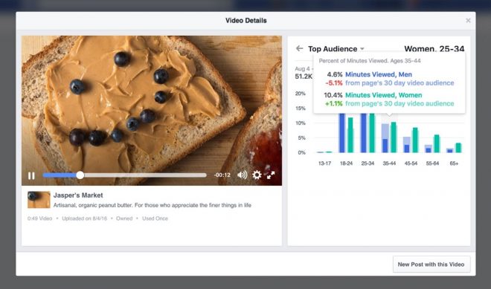Click the Video Details title

click(x=246, y=21)
